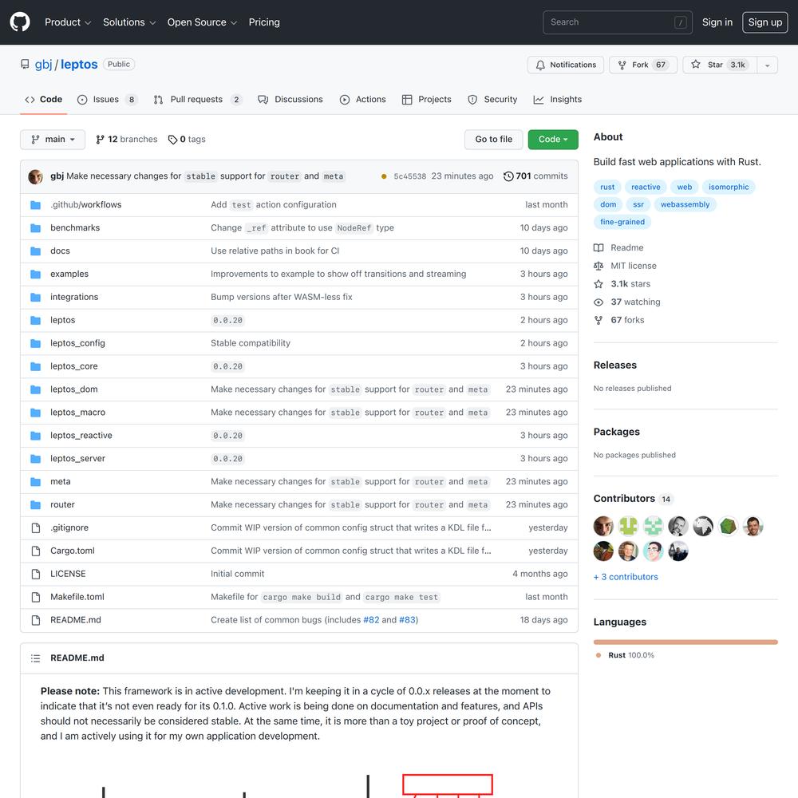
Task: Switch to the Pull requests tab
Action: (198, 100)
